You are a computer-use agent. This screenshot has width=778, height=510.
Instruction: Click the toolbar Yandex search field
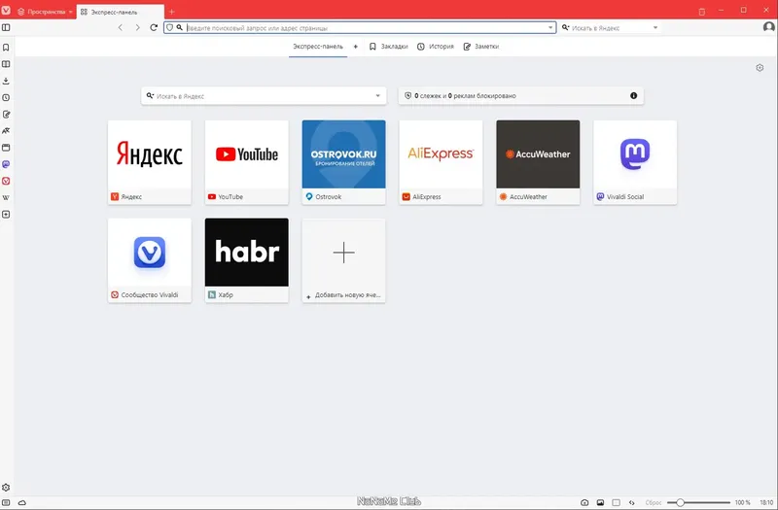[x=611, y=28]
